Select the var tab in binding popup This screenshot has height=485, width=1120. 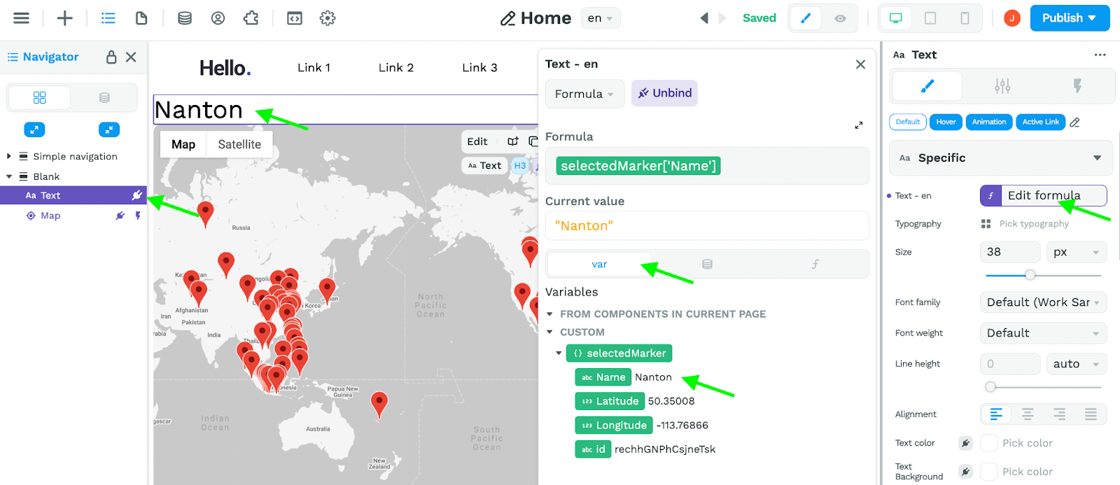coord(599,264)
